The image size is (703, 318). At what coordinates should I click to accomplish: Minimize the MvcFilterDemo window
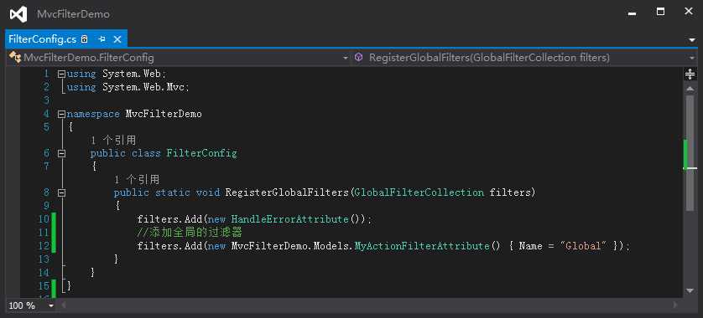[x=633, y=13]
